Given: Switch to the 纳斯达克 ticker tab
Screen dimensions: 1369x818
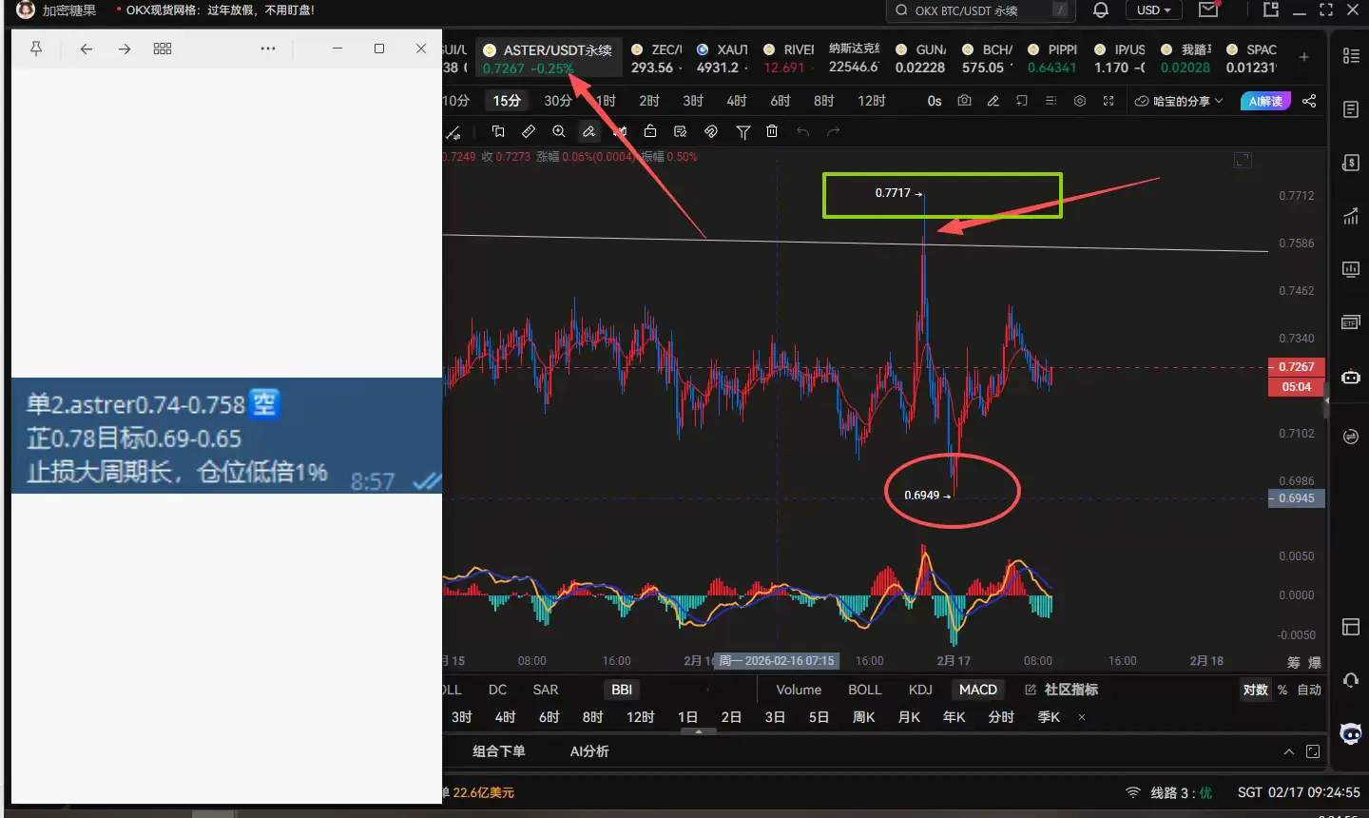Looking at the screenshot, I should [854, 58].
